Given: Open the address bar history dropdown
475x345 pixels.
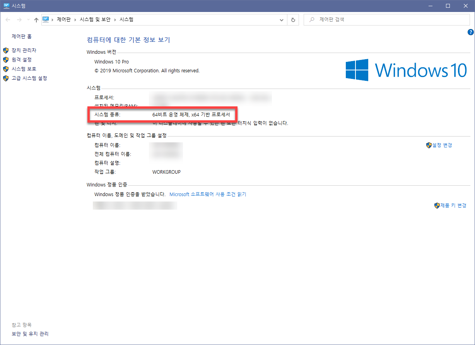Looking at the screenshot, I should pos(282,20).
